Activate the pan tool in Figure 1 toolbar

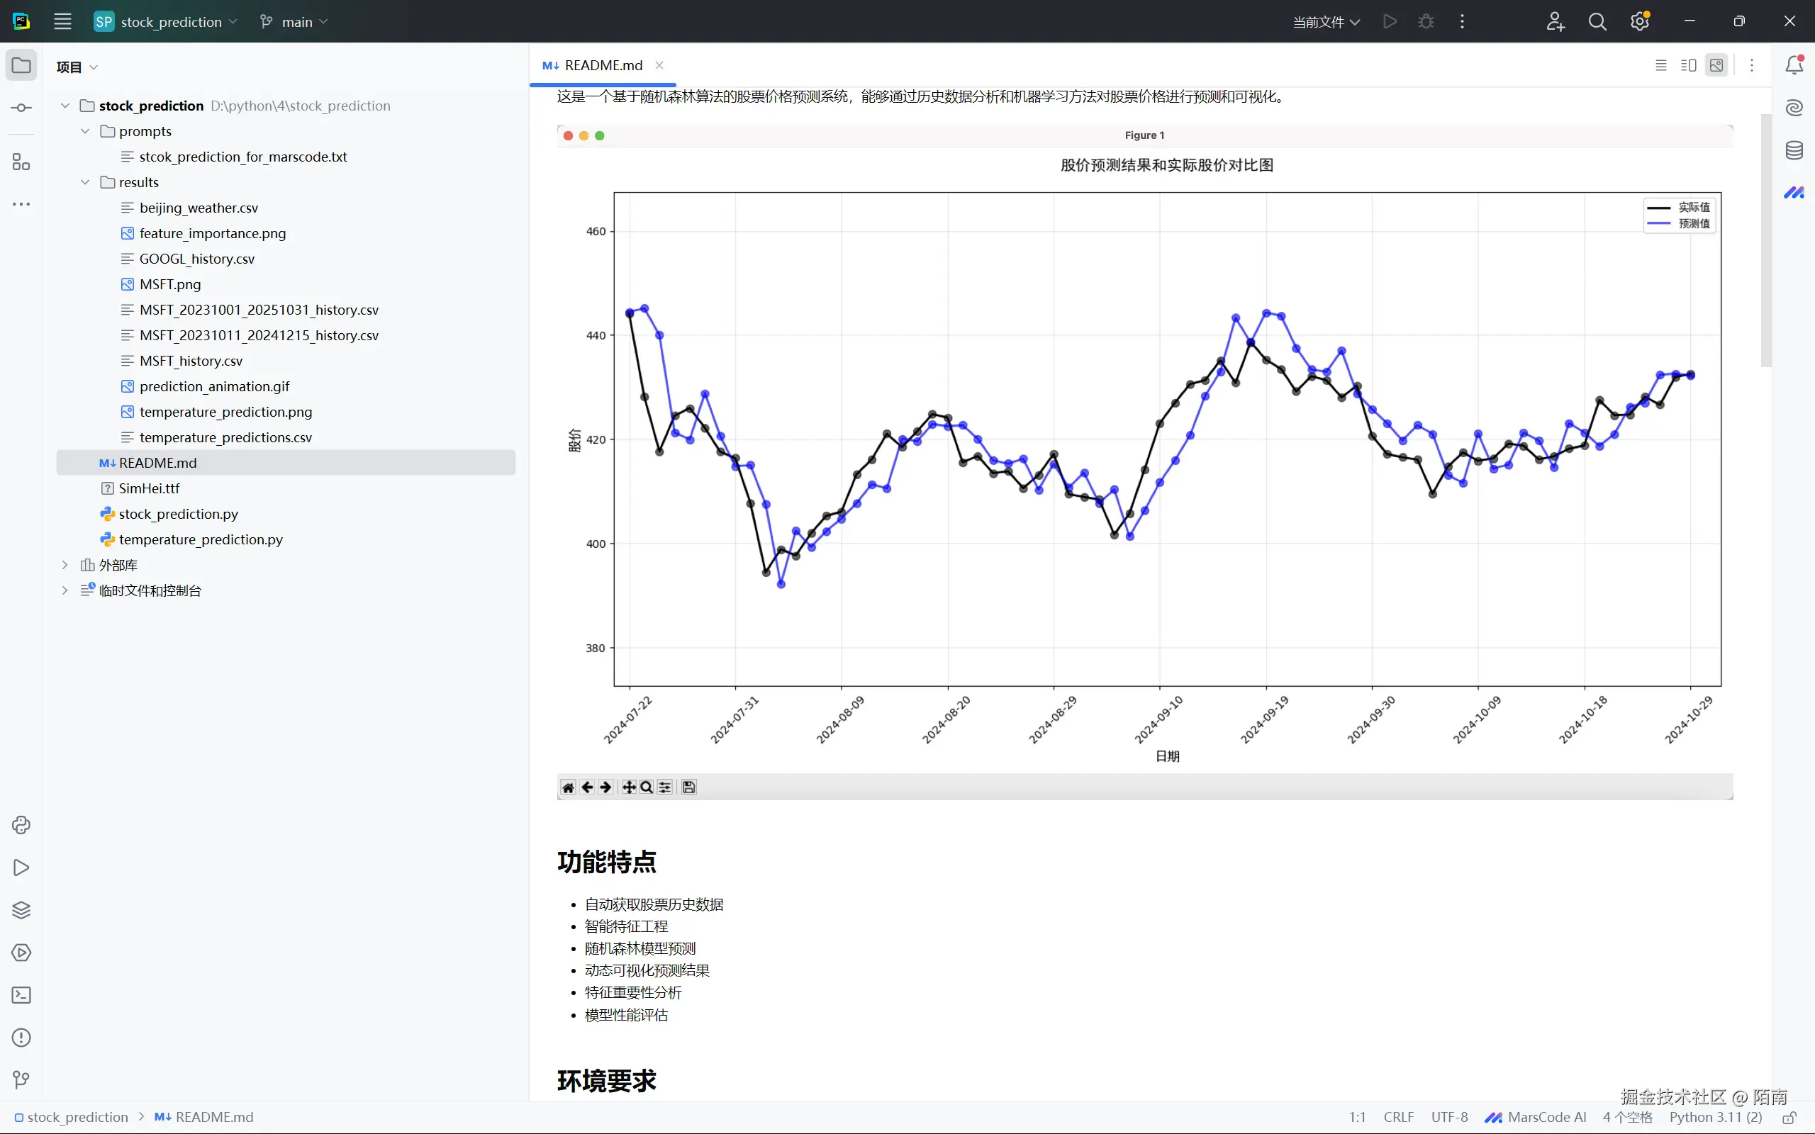628,787
